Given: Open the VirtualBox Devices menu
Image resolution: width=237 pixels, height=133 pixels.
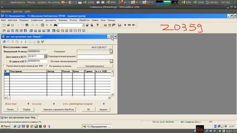Looking at the screenshot, I should (x=18, y=11).
